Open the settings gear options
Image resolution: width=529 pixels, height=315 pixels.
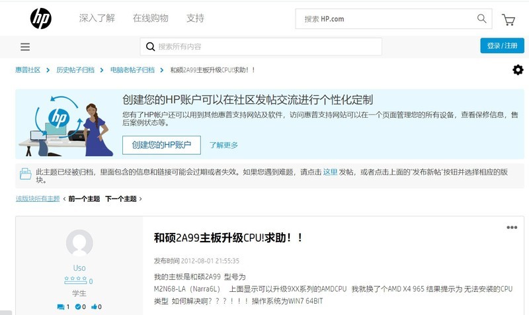pyautogui.click(x=518, y=70)
